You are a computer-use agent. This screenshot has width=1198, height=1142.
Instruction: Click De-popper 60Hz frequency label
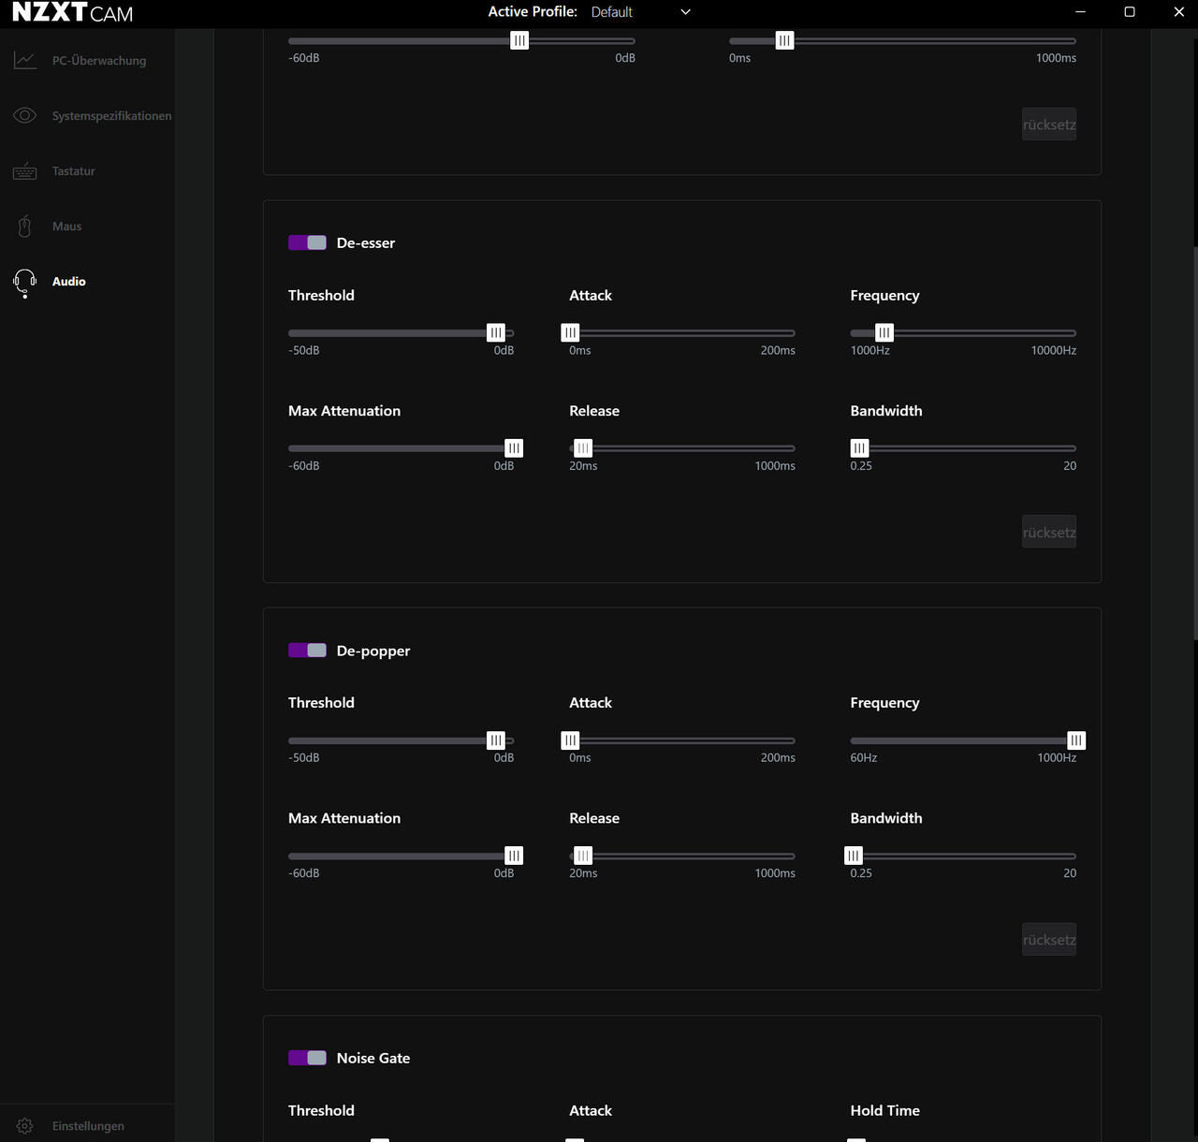tap(864, 757)
